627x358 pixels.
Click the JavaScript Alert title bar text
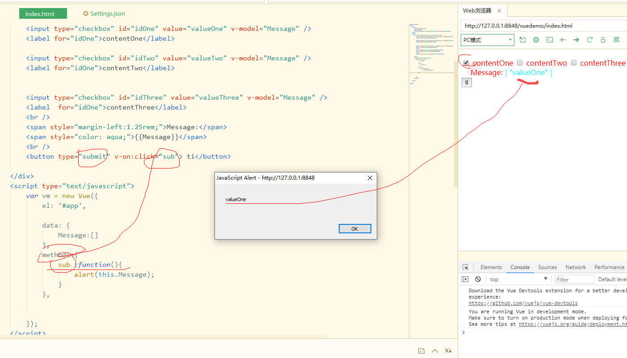[265, 178]
